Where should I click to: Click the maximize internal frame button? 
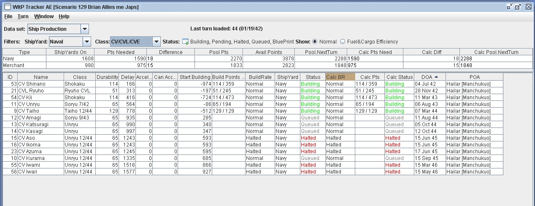[518, 7]
